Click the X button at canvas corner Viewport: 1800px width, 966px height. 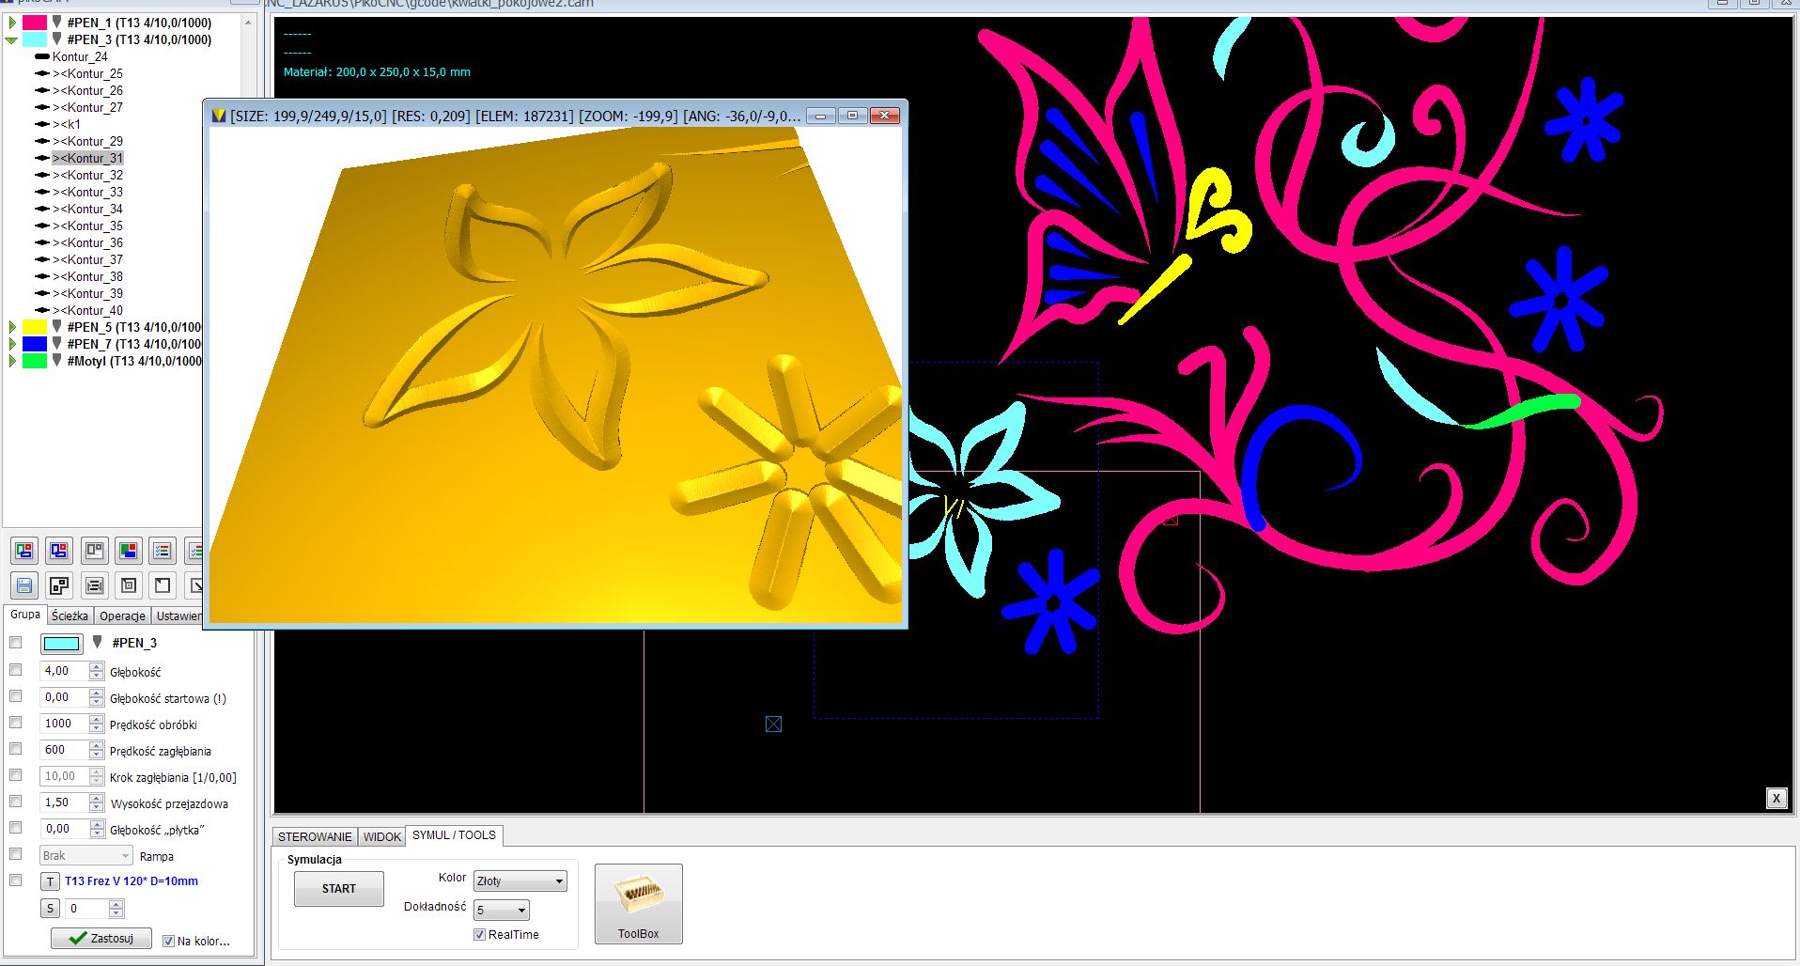pos(1776,798)
